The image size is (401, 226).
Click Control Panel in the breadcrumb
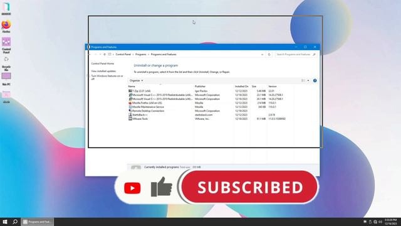pyautogui.click(x=123, y=55)
